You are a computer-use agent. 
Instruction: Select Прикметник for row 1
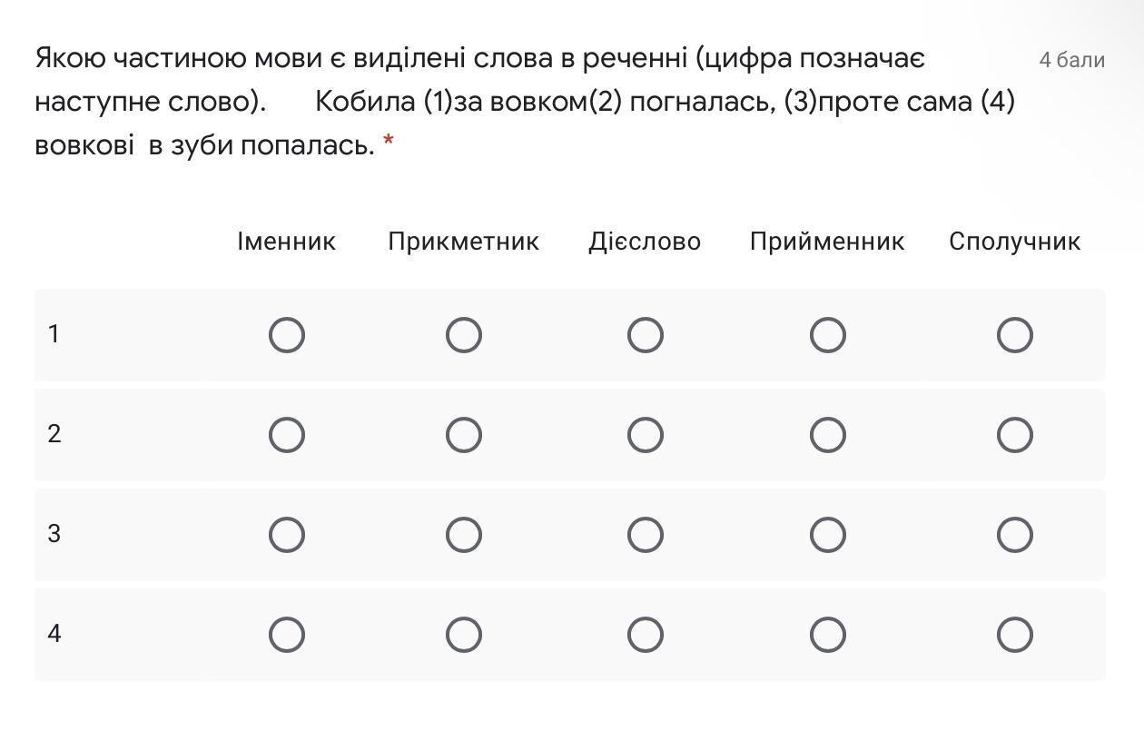[463, 335]
